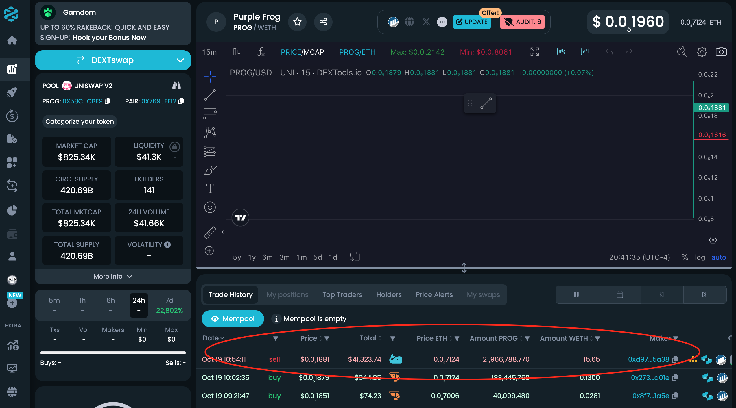This screenshot has height=408, width=736.
Task: Add Purple Frog to favorites with the star icon
Action: tap(297, 22)
